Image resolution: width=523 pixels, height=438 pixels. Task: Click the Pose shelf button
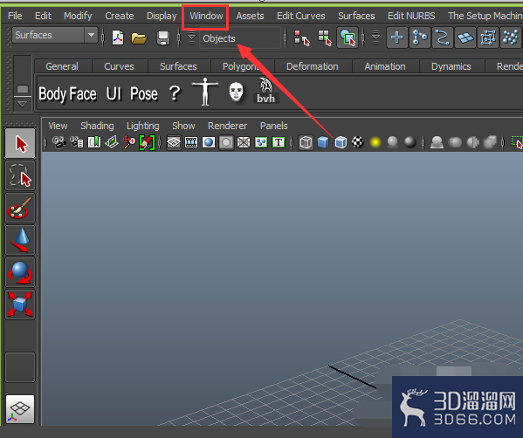144,94
